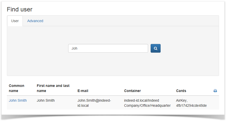Open the John Smith common name link
The image size is (228, 122).
[x=18, y=100]
